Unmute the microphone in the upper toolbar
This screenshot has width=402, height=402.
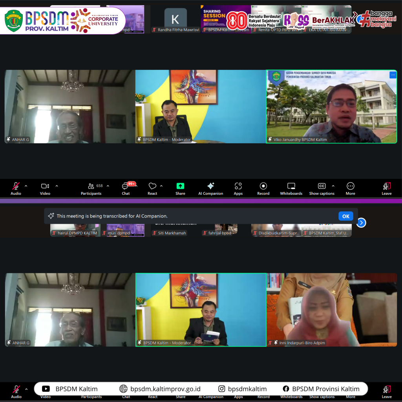[x=16, y=186]
